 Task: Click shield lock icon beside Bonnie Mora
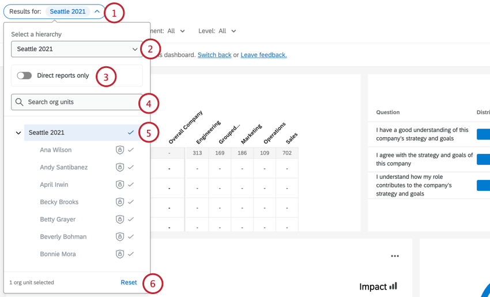(x=120, y=254)
